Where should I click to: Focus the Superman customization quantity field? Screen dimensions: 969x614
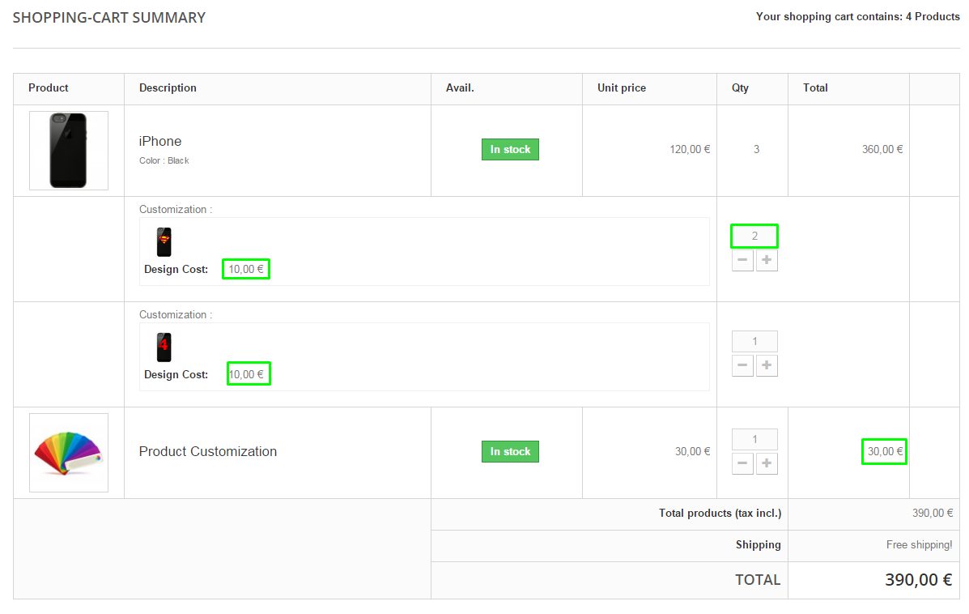754,236
